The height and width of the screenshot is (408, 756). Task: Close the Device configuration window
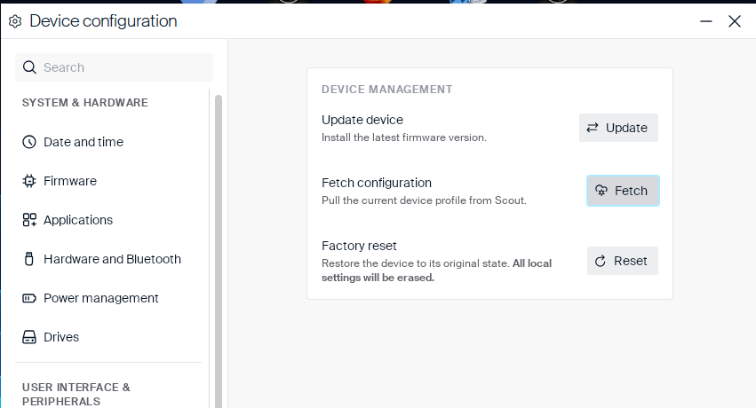(x=735, y=21)
